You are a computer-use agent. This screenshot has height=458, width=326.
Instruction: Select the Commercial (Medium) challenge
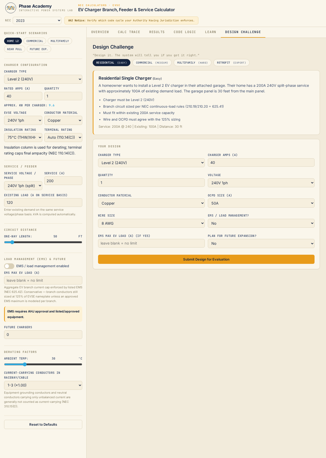click(152, 63)
